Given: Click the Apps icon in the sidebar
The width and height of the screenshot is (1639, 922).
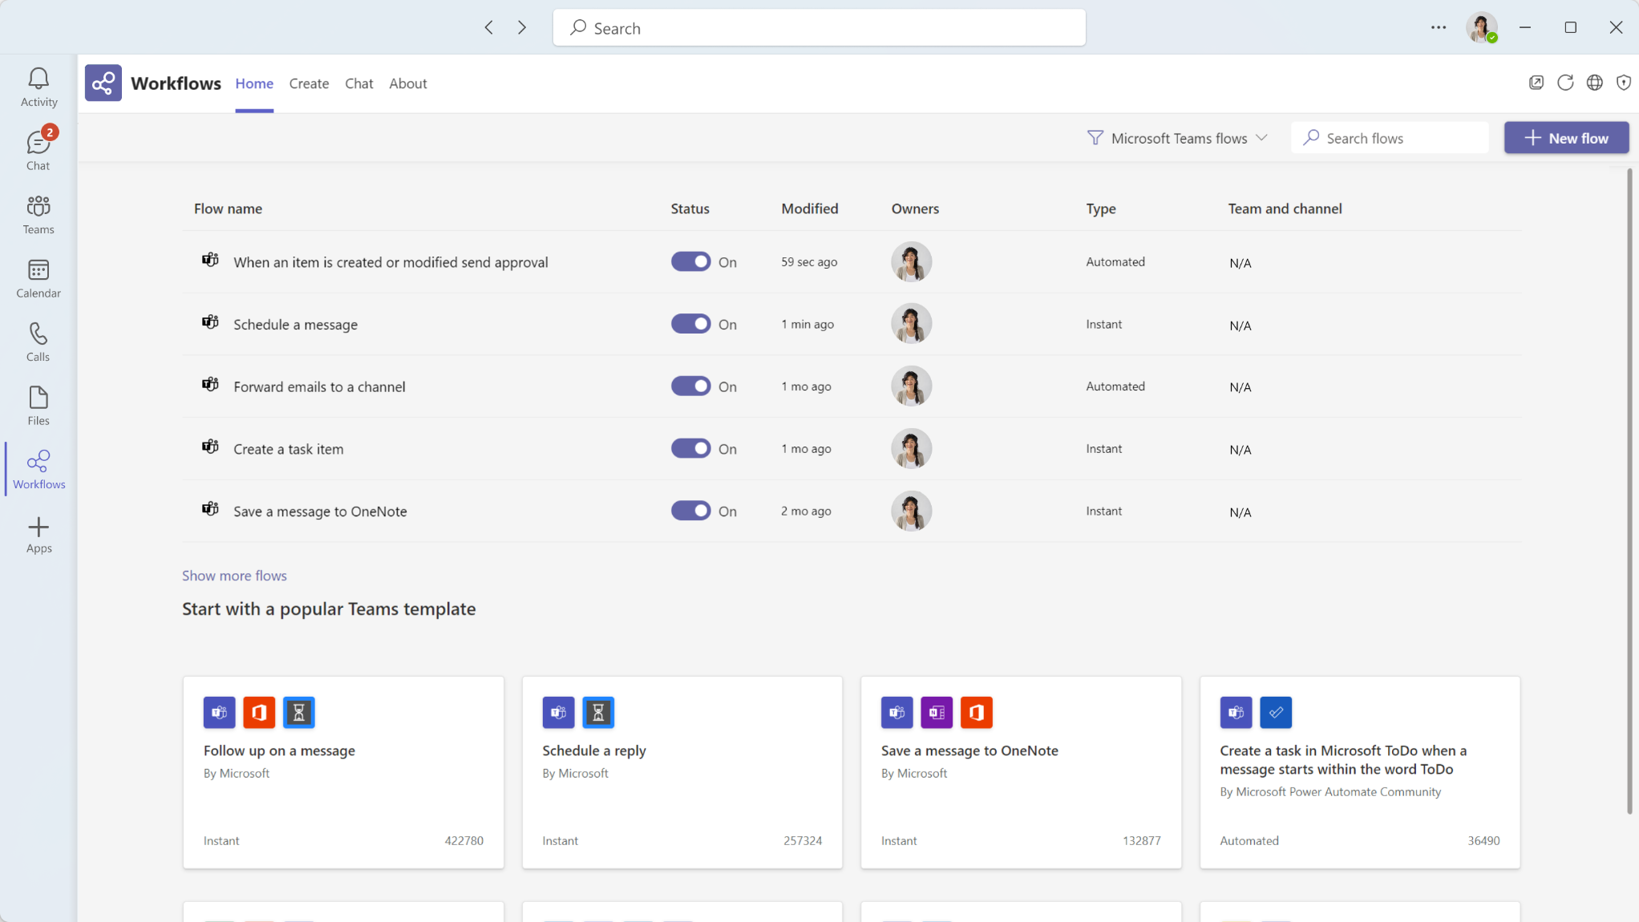Looking at the screenshot, I should click(x=38, y=534).
